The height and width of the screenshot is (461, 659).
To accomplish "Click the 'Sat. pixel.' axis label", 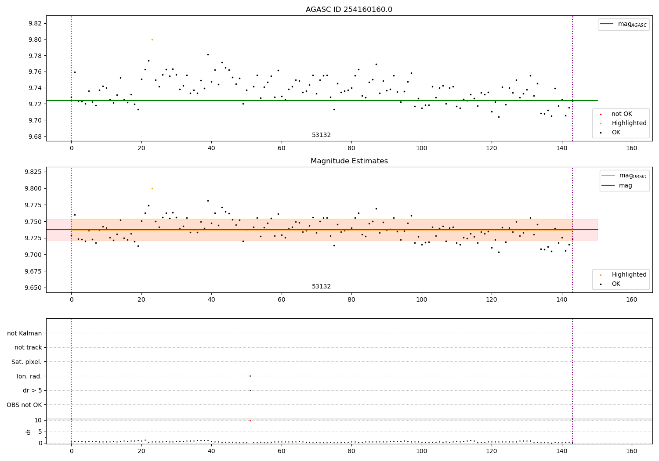I will (27, 362).
